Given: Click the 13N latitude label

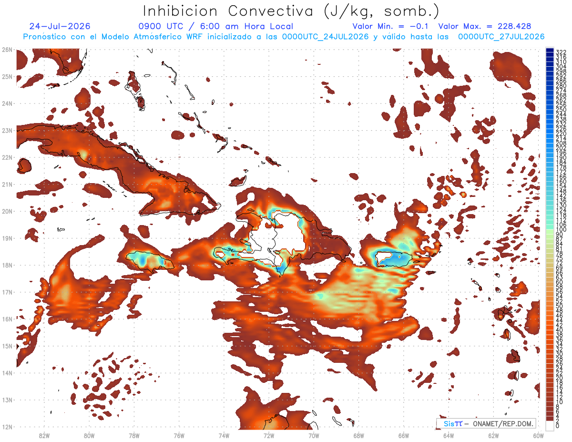Looking at the screenshot, I should [x=7, y=400].
